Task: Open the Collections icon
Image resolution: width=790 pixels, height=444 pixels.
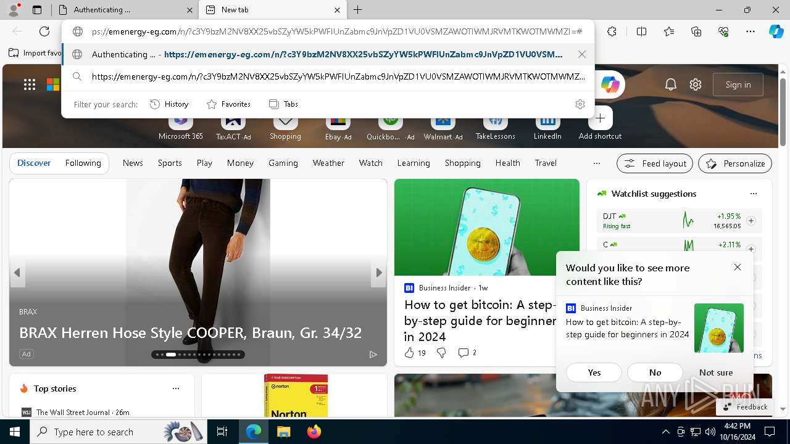Action: 696,31
